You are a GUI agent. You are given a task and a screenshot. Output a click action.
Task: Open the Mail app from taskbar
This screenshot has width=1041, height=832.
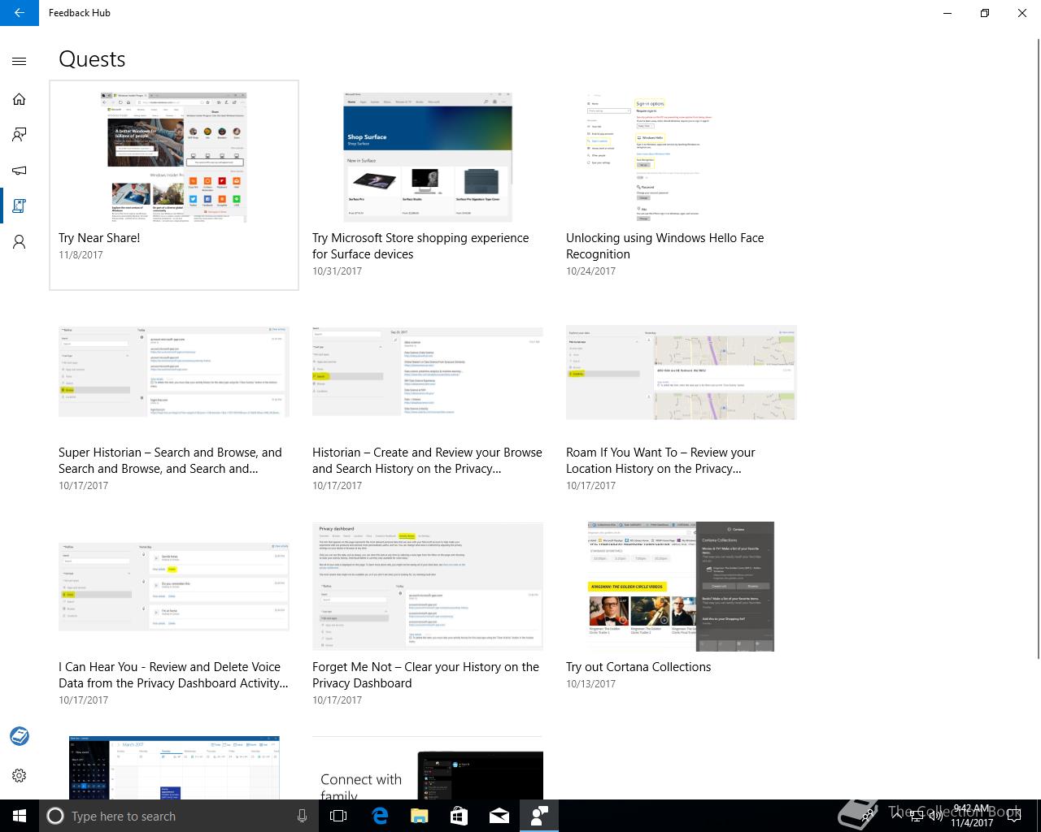pos(499,816)
